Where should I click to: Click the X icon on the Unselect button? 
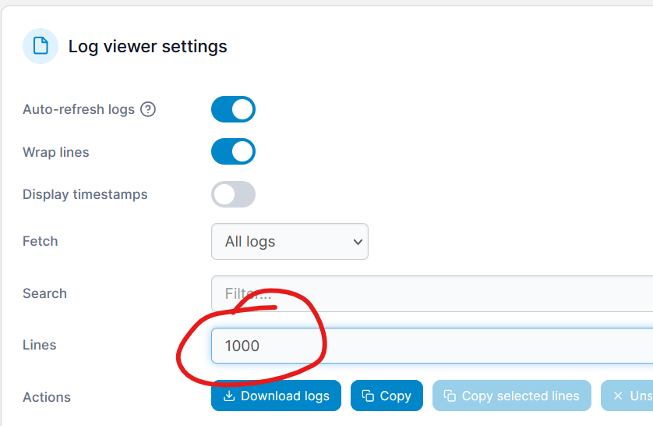(x=618, y=396)
